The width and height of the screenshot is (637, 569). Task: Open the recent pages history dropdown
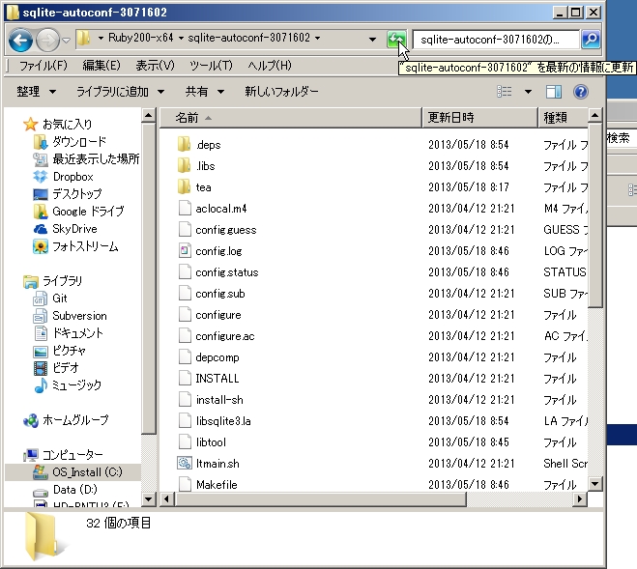pyautogui.click(x=67, y=41)
